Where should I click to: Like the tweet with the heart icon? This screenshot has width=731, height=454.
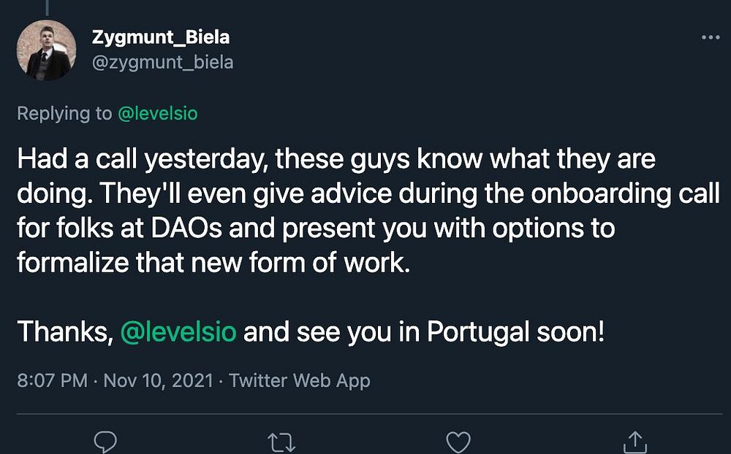tap(458, 442)
